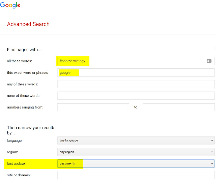Click the 'site or domain:' label
Screen dimensions: 216x180
click(19, 175)
